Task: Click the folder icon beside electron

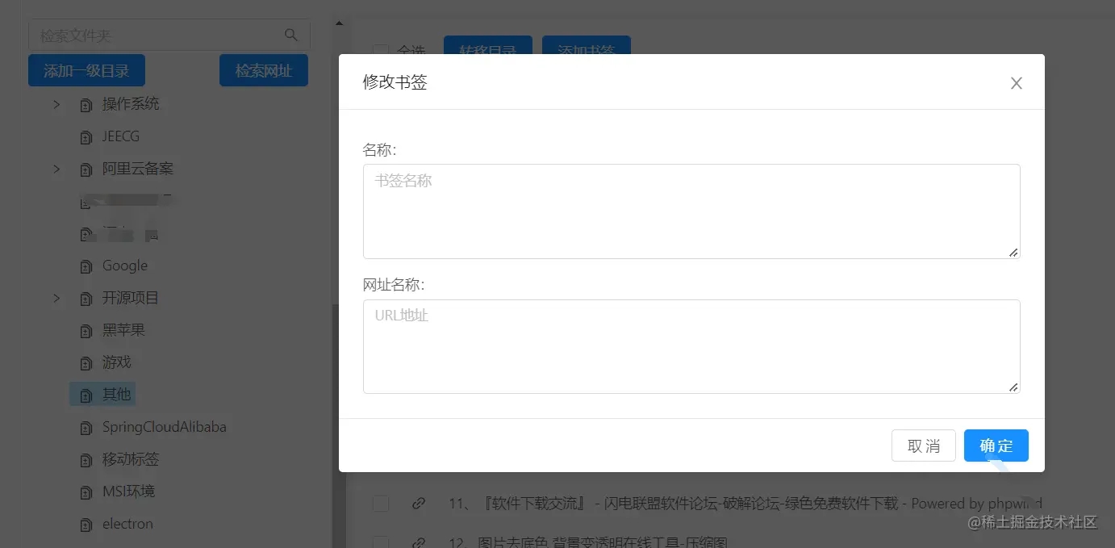Action: coord(86,525)
